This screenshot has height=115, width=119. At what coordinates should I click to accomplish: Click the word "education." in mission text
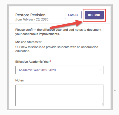tap(23, 51)
